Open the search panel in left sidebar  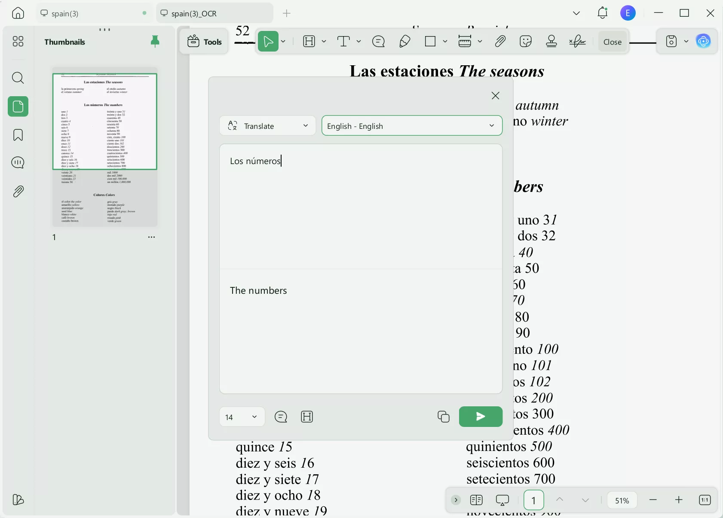pyautogui.click(x=18, y=78)
